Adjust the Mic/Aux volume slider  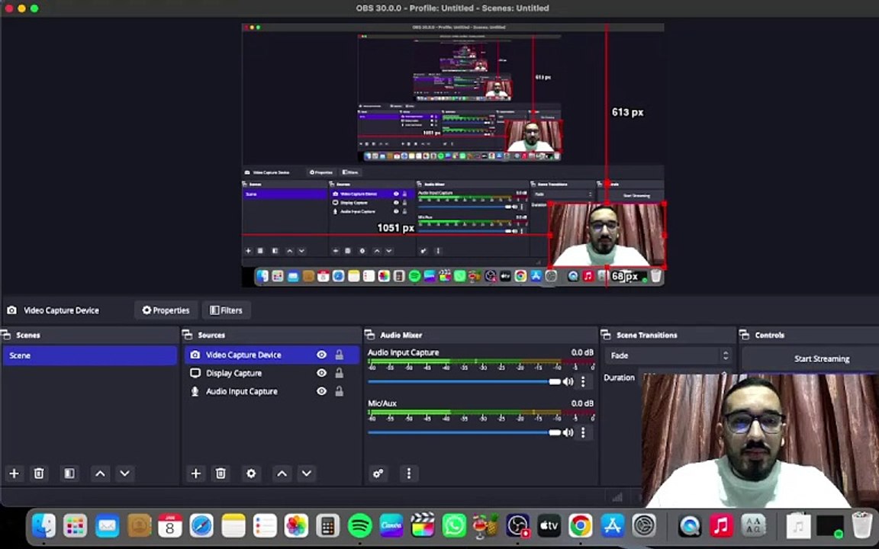[x=464, y=432]
